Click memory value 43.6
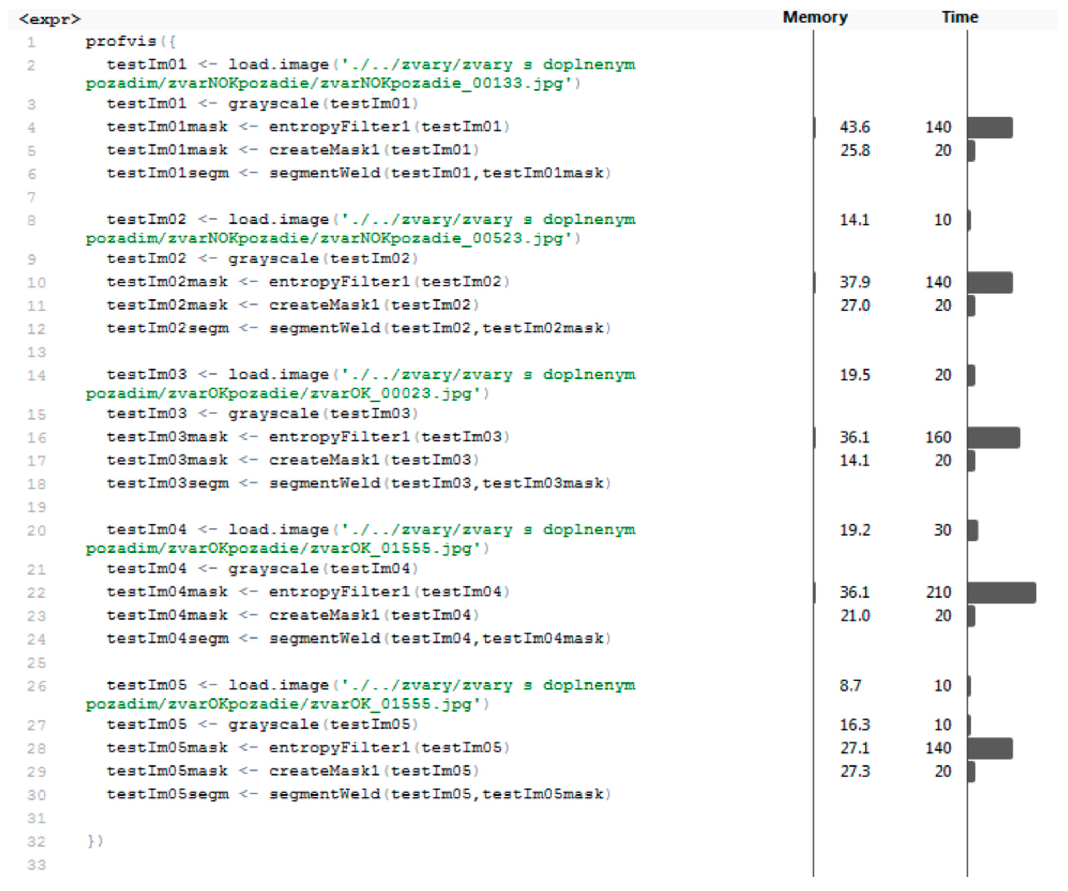1068x891 pixels. coord(854,127)
